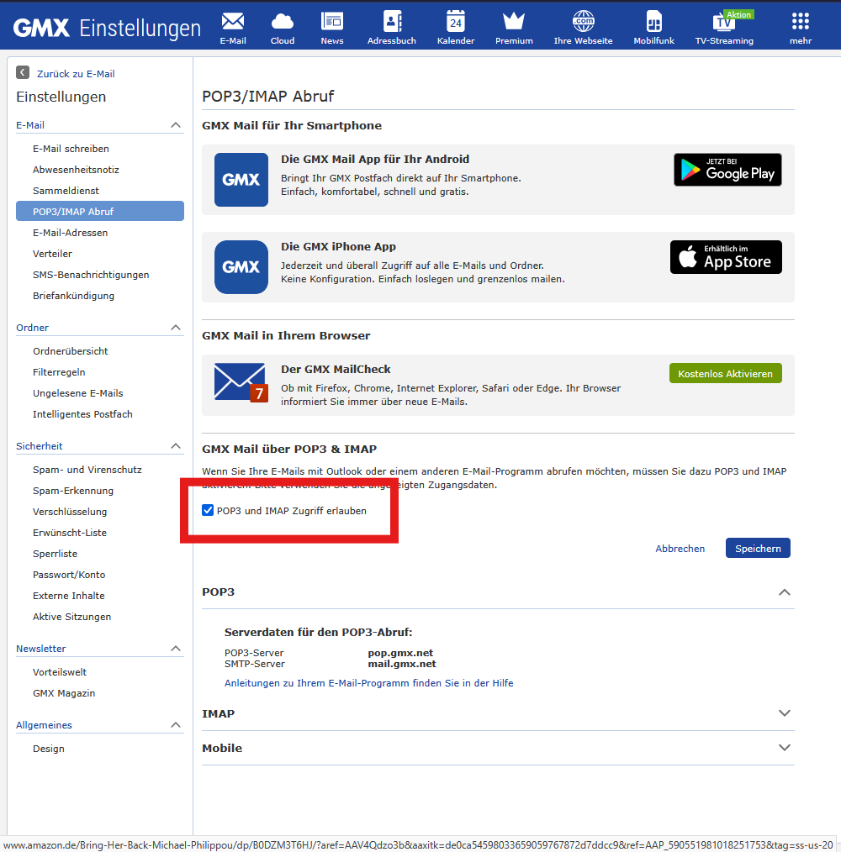Screen dimensions: 841x852
Task: Expand the IMAP section
Action: coord(785,713)
